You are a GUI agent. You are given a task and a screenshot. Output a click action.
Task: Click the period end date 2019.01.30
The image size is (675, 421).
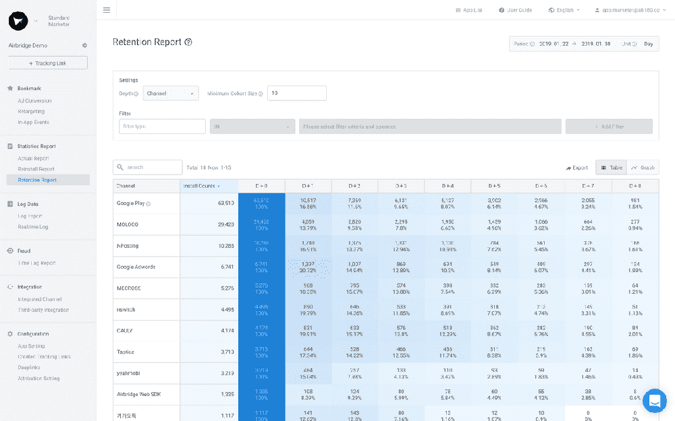(x=596, y=44)
